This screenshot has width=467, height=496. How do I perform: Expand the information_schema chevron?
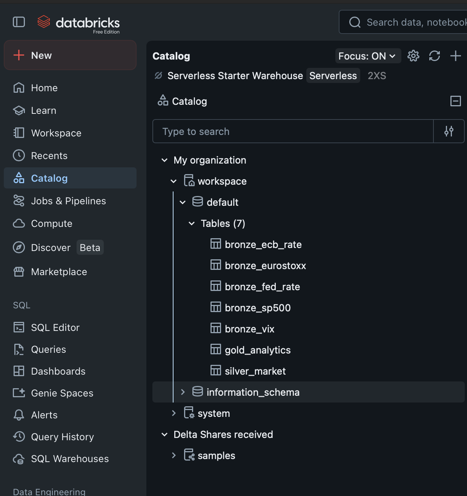pyautogui.click(x=183, y=392)
